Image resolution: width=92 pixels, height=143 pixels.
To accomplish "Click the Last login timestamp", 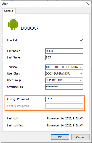I will (x=65, y=118).
